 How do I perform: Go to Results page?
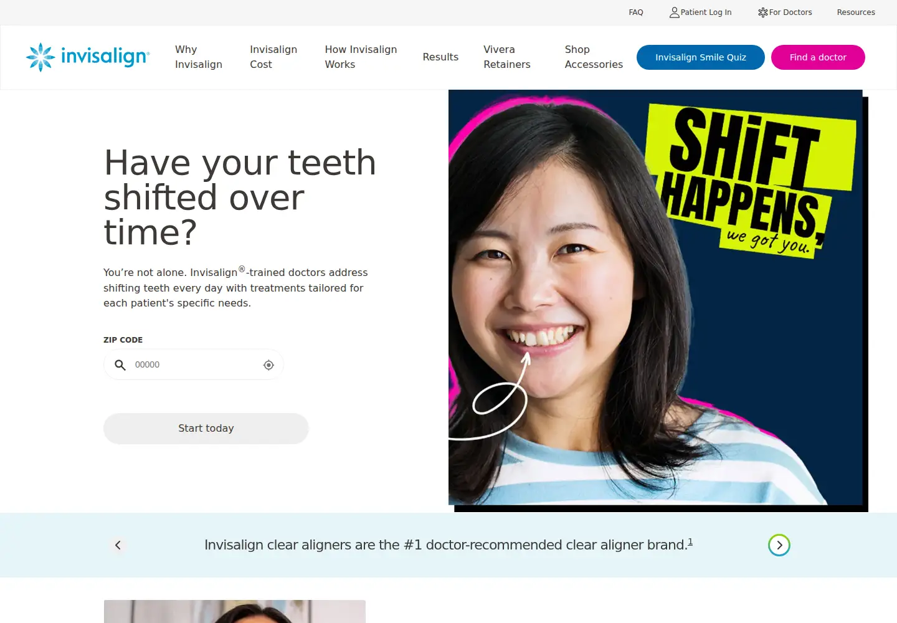(440, 57)
